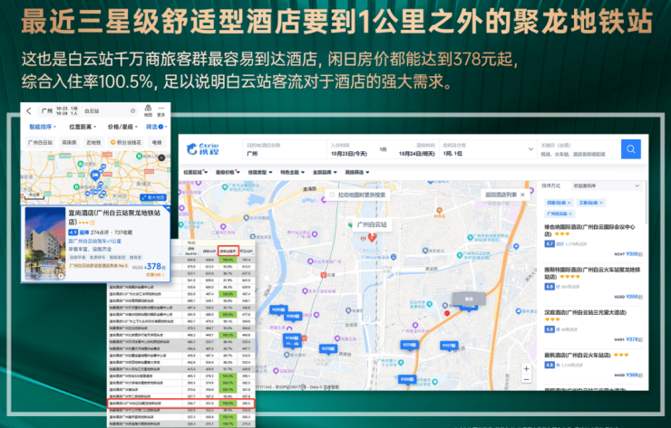The image size is (671, 428).
Task: Click the red 广州白云站 station marker on map
Action: [x=372, y=237]
